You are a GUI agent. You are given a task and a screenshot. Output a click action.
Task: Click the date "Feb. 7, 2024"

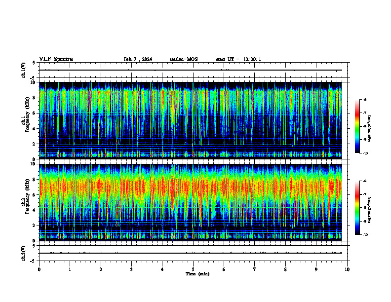[x=138, y=59]
